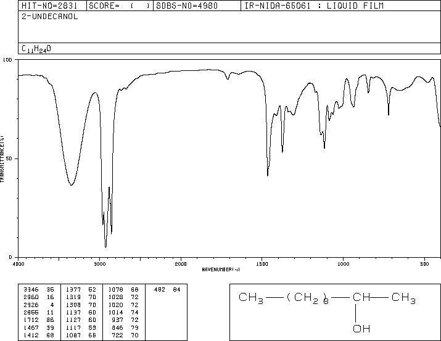Click the (CH2)8 group in the structure
This screenshot has height=341, width=441.
(308, 298)
